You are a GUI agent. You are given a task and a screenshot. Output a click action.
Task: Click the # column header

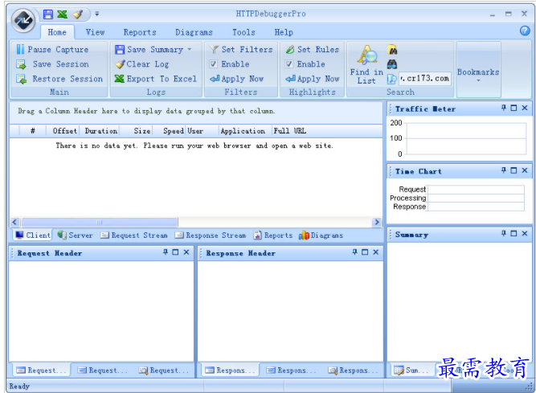click(32, 131)
